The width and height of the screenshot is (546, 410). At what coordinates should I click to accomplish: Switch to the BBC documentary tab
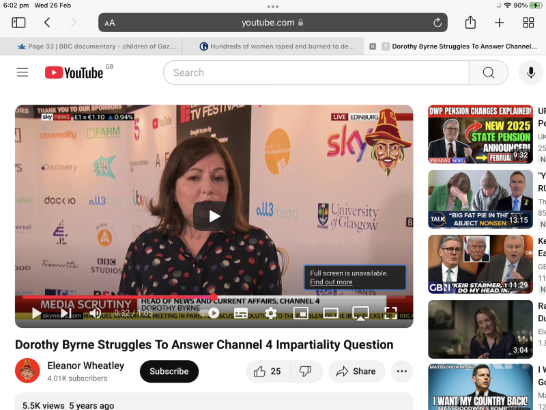pos(91,46)
